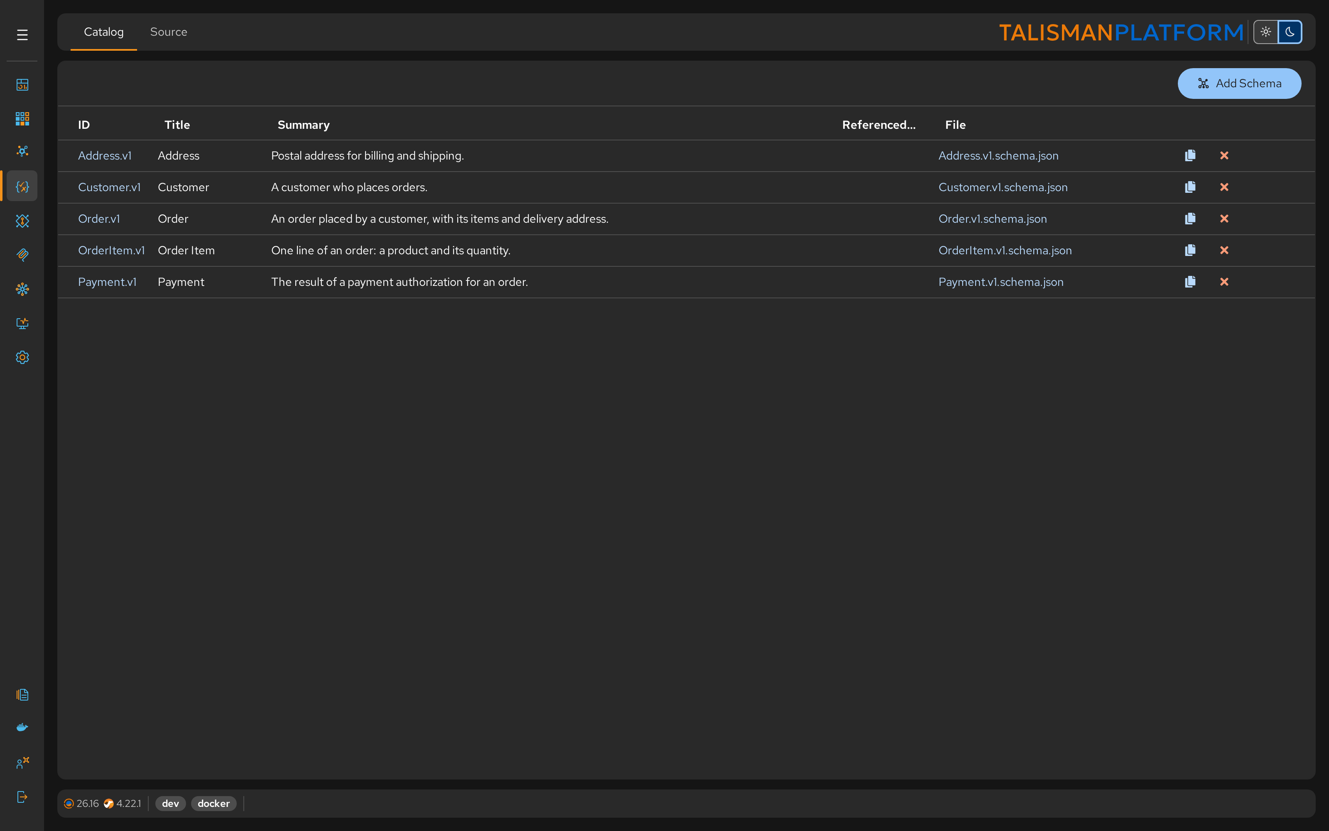The width and height of the screenshot is (1329, 831).
Task: Open the hamburger menu in sidebar
Action: [x=22, y=35]
